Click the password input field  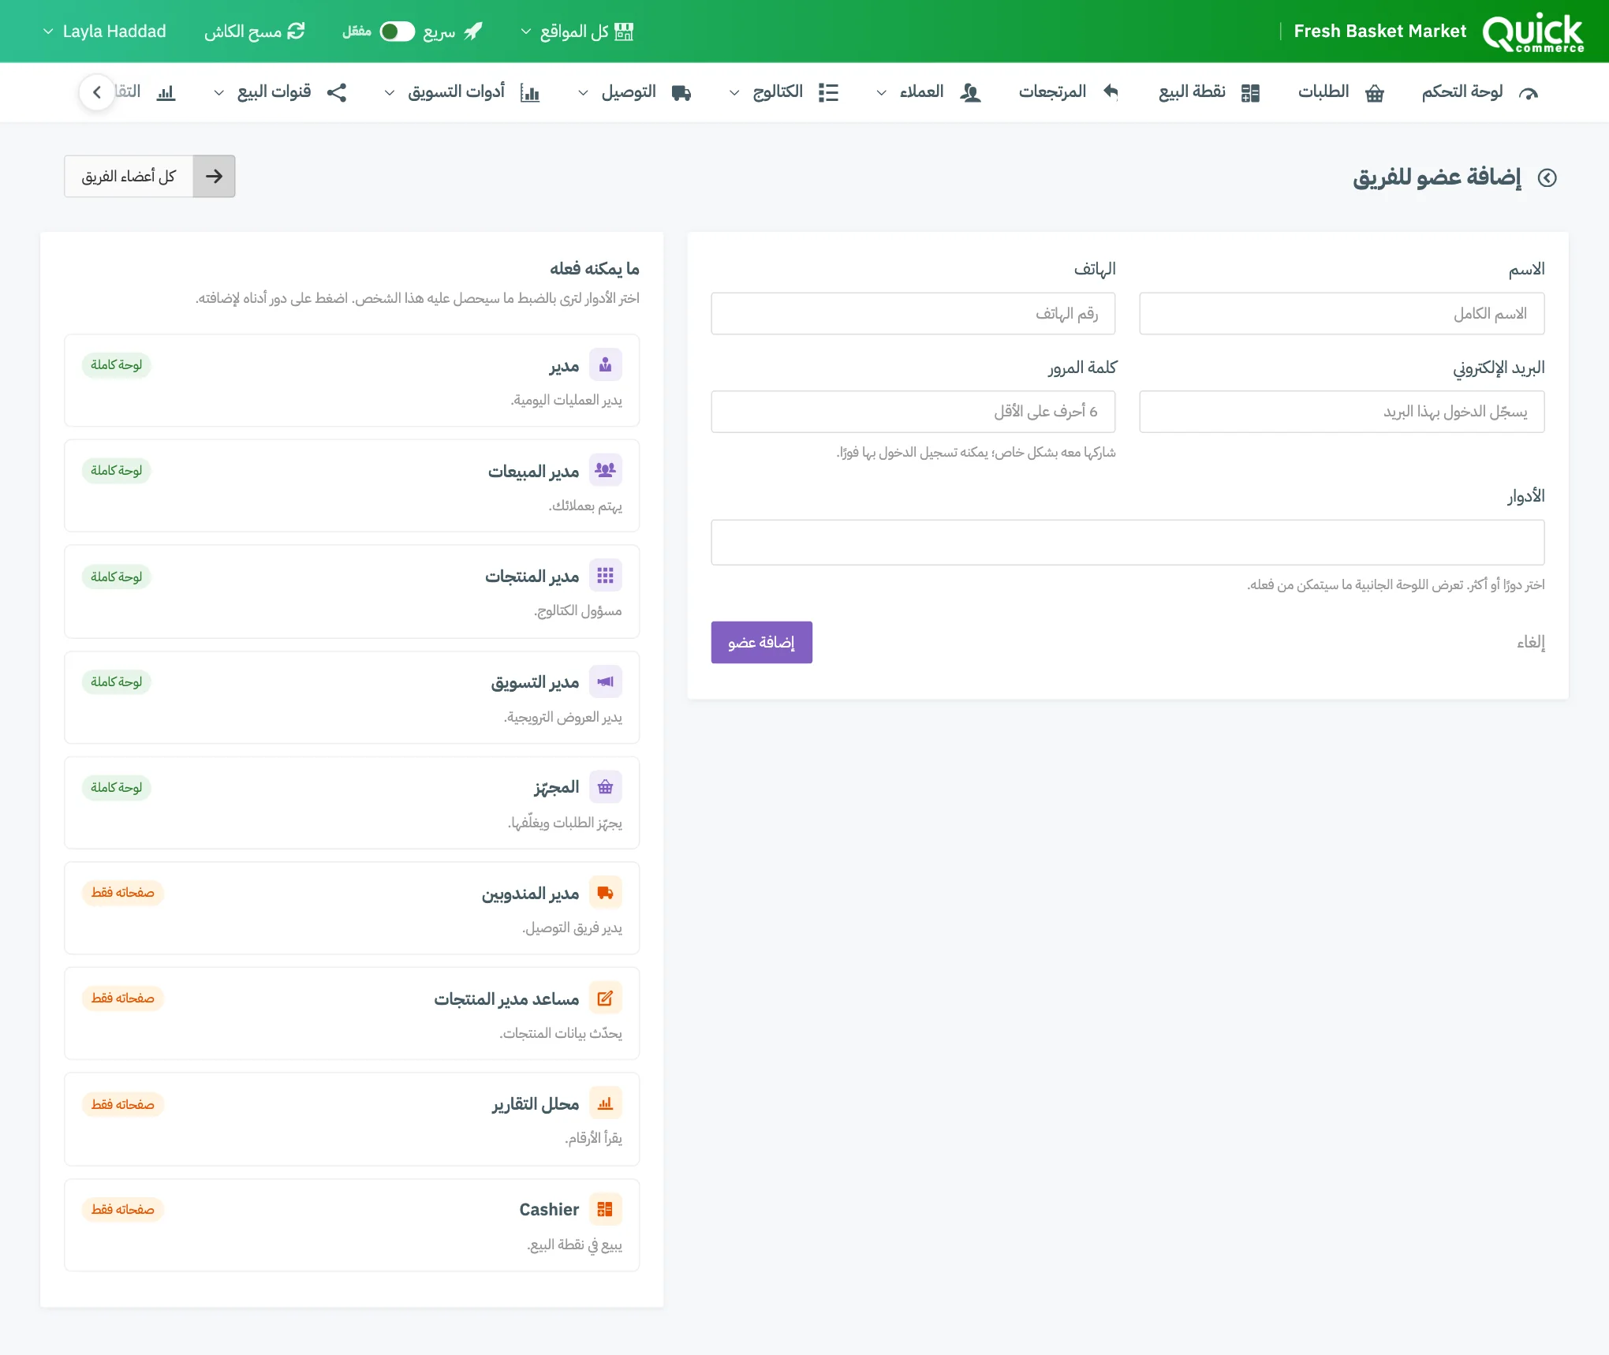pyautogui.click(x=913, y=412)
